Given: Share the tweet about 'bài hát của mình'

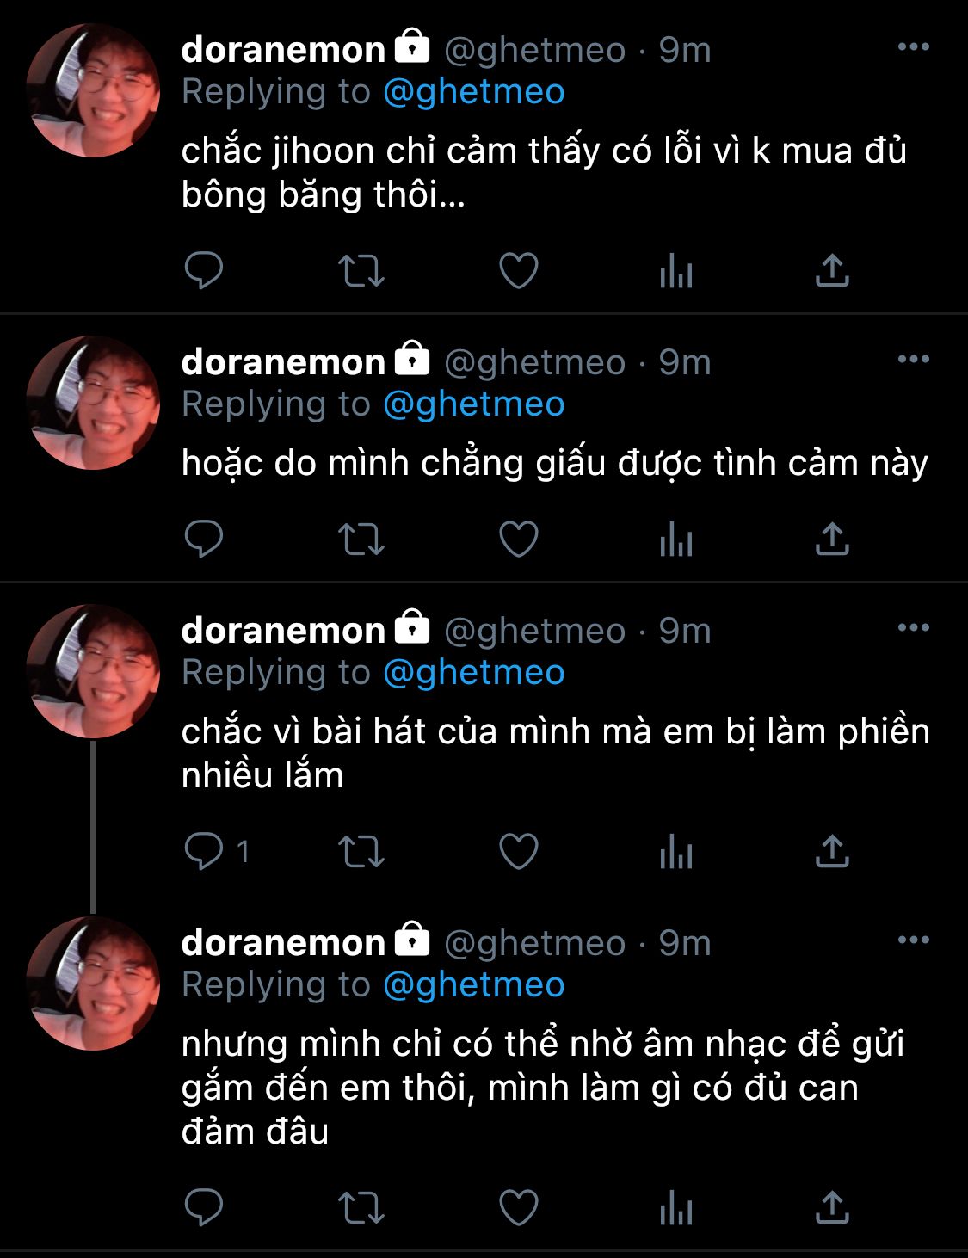Looking at the screenshot, I should [832, 852].
